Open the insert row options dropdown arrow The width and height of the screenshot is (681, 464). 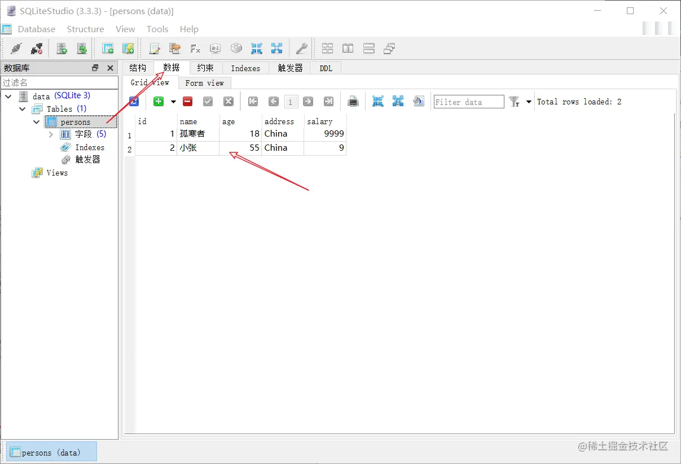point(173,102)
